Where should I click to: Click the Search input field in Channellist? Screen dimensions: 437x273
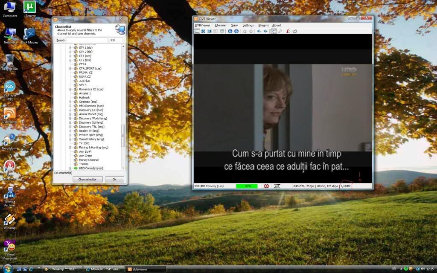(87, 40)
